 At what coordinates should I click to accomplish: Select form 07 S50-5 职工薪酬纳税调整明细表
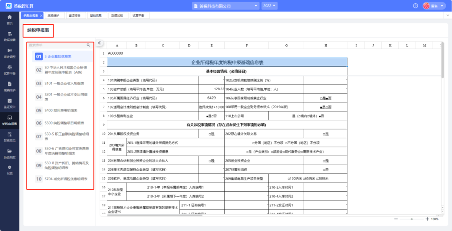(x=62, y=136)
